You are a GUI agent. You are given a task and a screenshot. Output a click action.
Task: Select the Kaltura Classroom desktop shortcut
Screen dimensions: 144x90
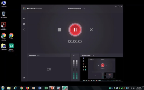pyautogui.click(x=11, y=47)
